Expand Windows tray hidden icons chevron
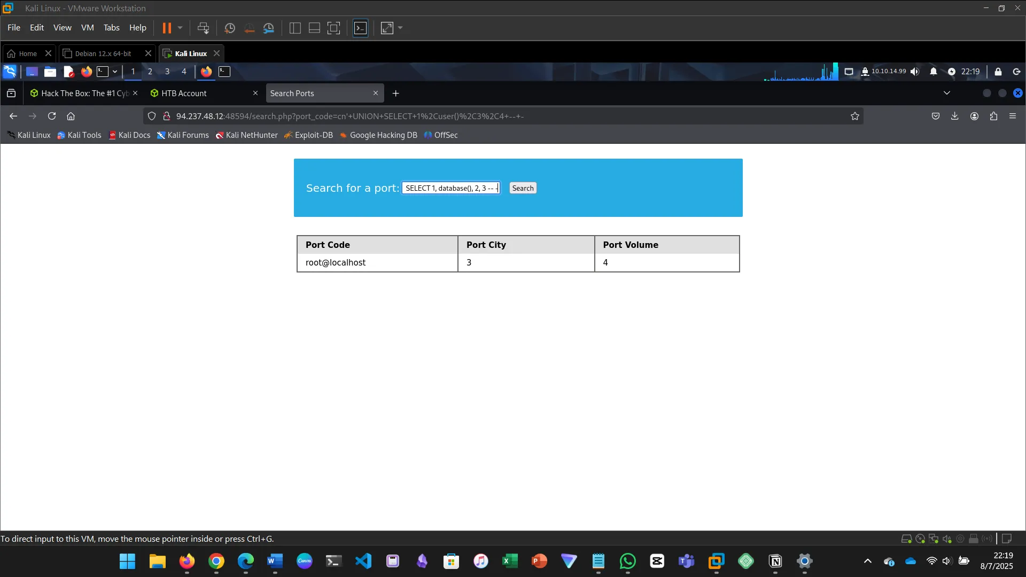The width and height of the screenshot is (1026, 577). click(868, 561)
